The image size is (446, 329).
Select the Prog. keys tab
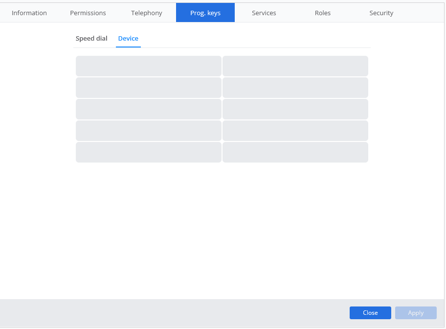click(205, 13)
